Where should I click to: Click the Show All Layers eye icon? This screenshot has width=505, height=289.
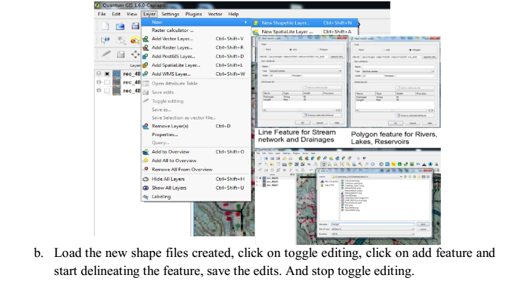point(146,188)
